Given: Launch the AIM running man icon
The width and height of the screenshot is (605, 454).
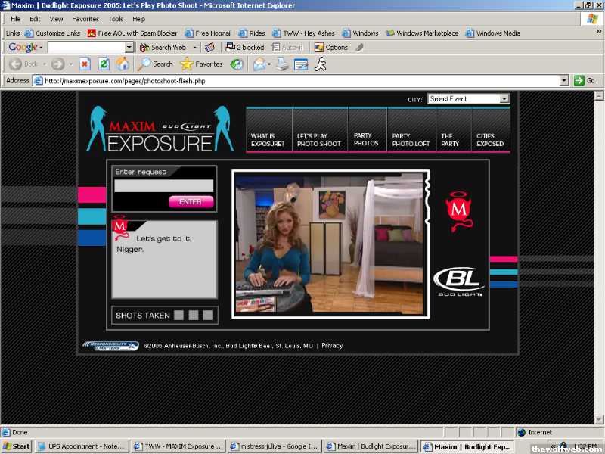Looking at the screenshot, I should coord(321,64).
